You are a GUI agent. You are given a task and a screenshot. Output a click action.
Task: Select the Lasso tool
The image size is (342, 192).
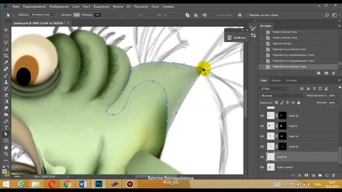(x=6, y=43)
